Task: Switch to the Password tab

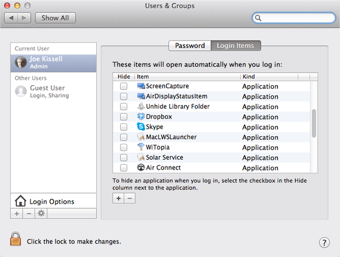Action: (190, 46)
